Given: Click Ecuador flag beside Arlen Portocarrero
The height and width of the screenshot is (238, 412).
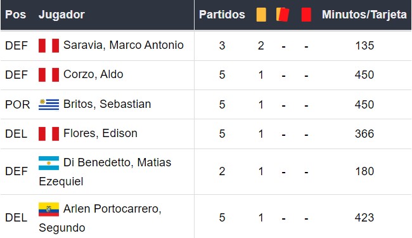Looking at the screenshot, I should coord(49,209).
